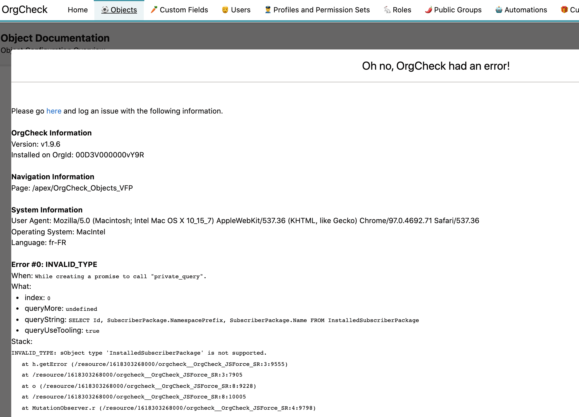Select the Roles navigation entry
The height and width of the screenshot is (417, 579).
[402, 10]
